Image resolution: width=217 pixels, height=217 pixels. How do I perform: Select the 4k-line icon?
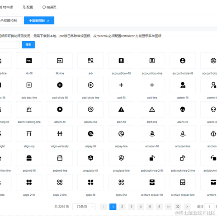[x=60, y=61]
